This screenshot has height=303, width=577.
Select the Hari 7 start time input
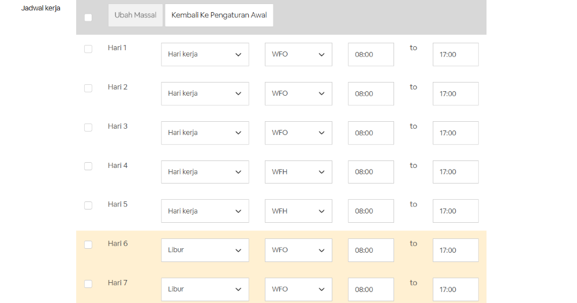(371, 289)
